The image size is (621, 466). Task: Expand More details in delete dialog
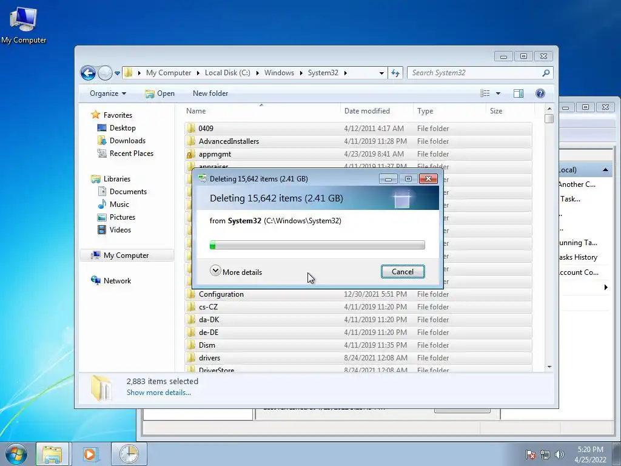coord(236,272)
